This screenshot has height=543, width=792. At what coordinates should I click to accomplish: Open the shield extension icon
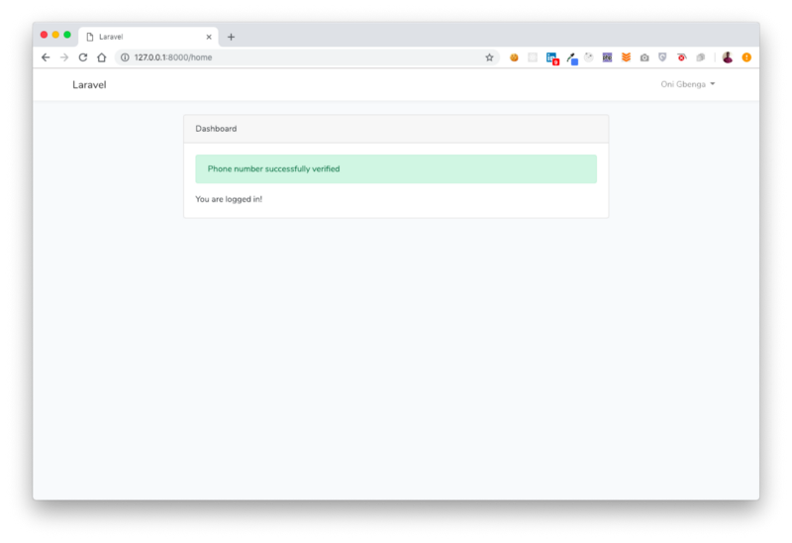662,57
